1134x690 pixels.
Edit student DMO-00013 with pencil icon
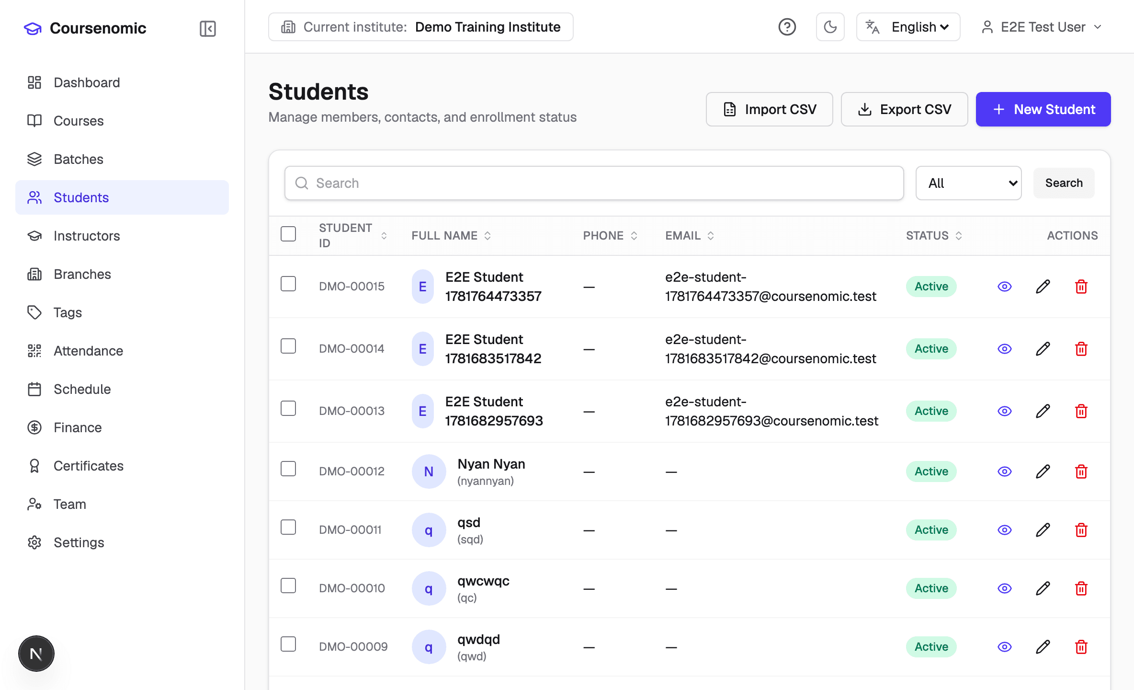(x=1043, y=411)
